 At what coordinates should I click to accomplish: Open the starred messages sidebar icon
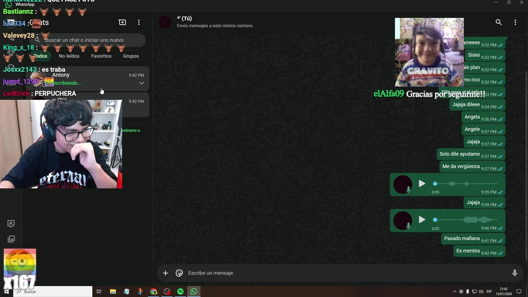pyautogui.click(x=11, y=224)
